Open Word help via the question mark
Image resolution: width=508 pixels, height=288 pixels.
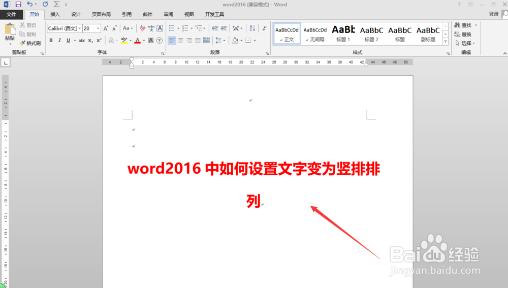point(459,5)
